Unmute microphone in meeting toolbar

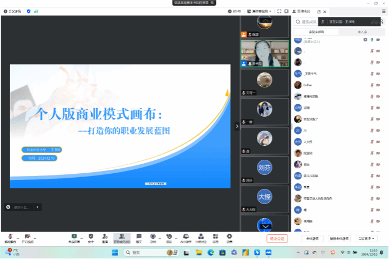[10, 238]
